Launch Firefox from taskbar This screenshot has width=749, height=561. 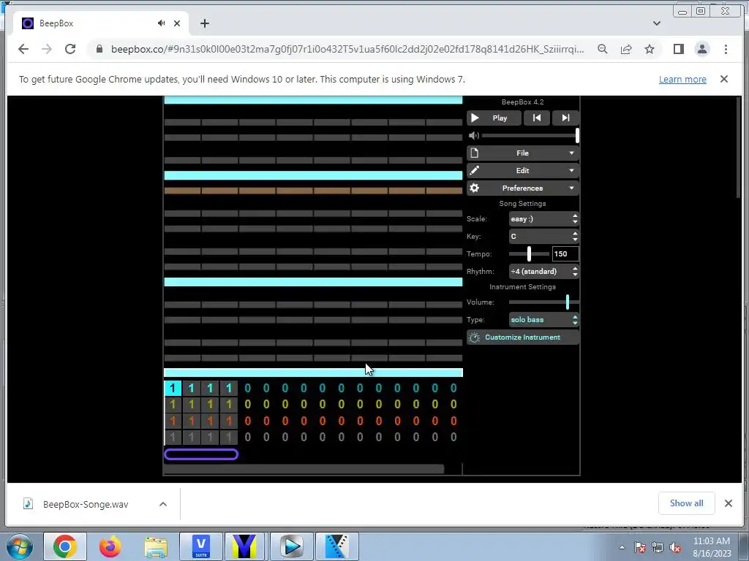click(x=110, y=546)
